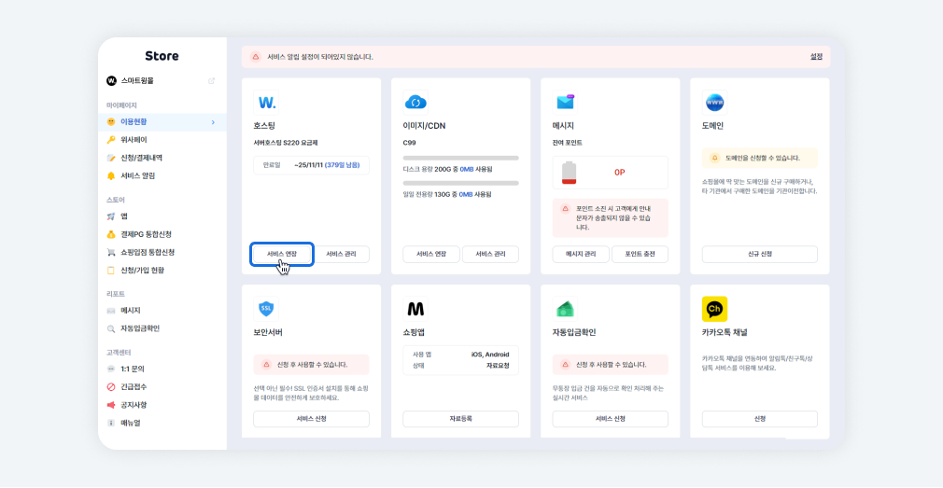Click the 스마트윙몰 W profile icon
Viewport: 943px width, 488px height.
[111, 80]
